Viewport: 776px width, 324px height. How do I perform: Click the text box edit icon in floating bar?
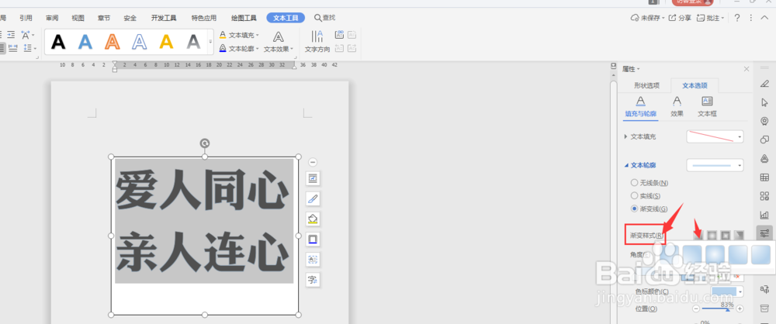pos(312,259)
